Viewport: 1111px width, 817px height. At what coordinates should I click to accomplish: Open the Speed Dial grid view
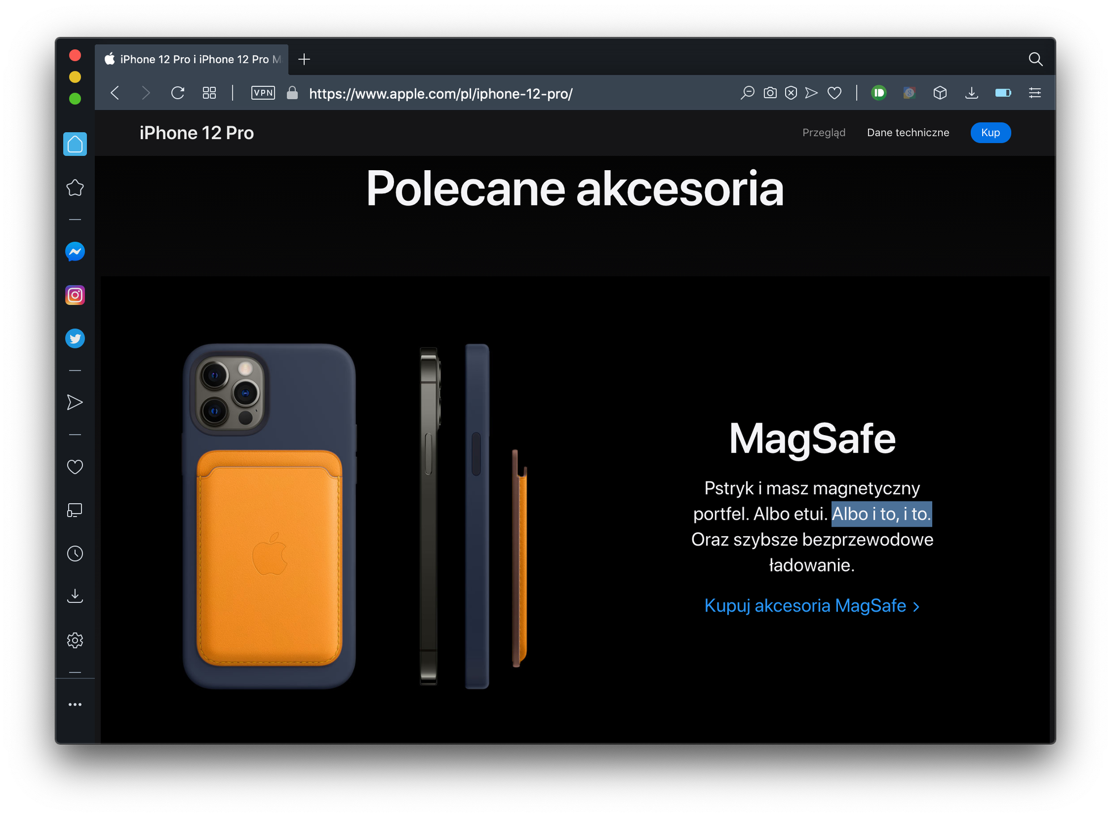209,93
